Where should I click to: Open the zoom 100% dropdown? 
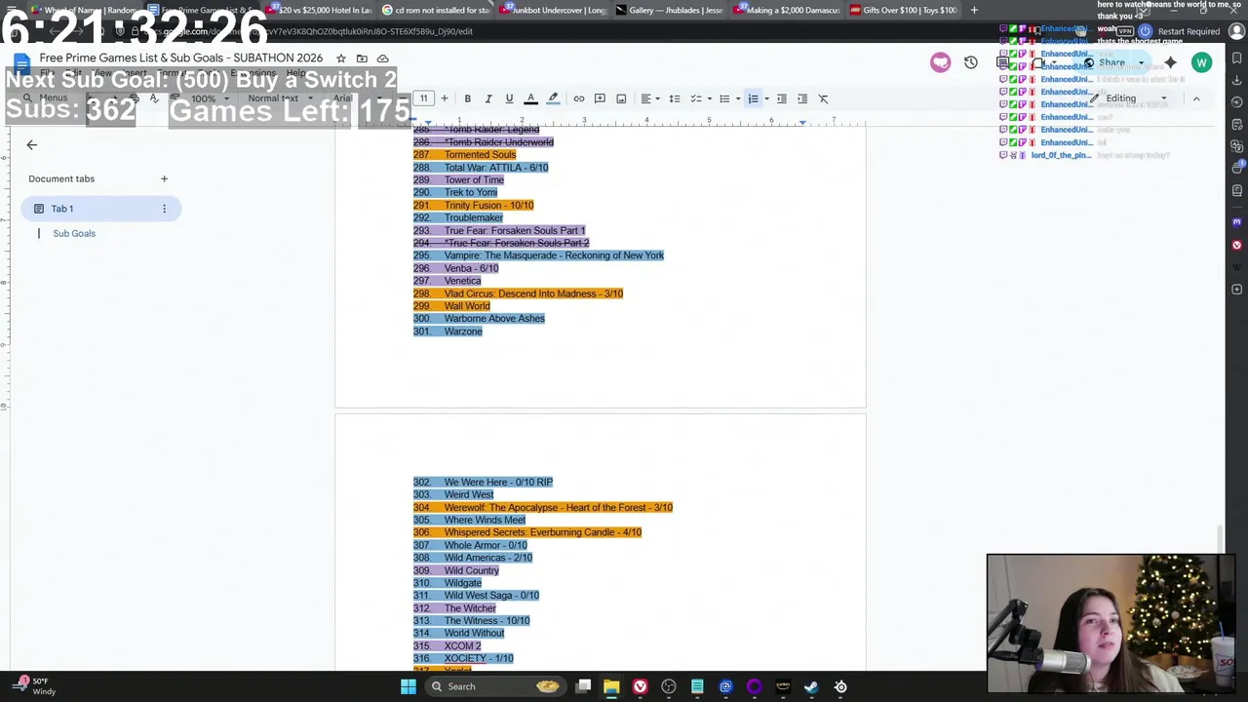tap(209, 98)
